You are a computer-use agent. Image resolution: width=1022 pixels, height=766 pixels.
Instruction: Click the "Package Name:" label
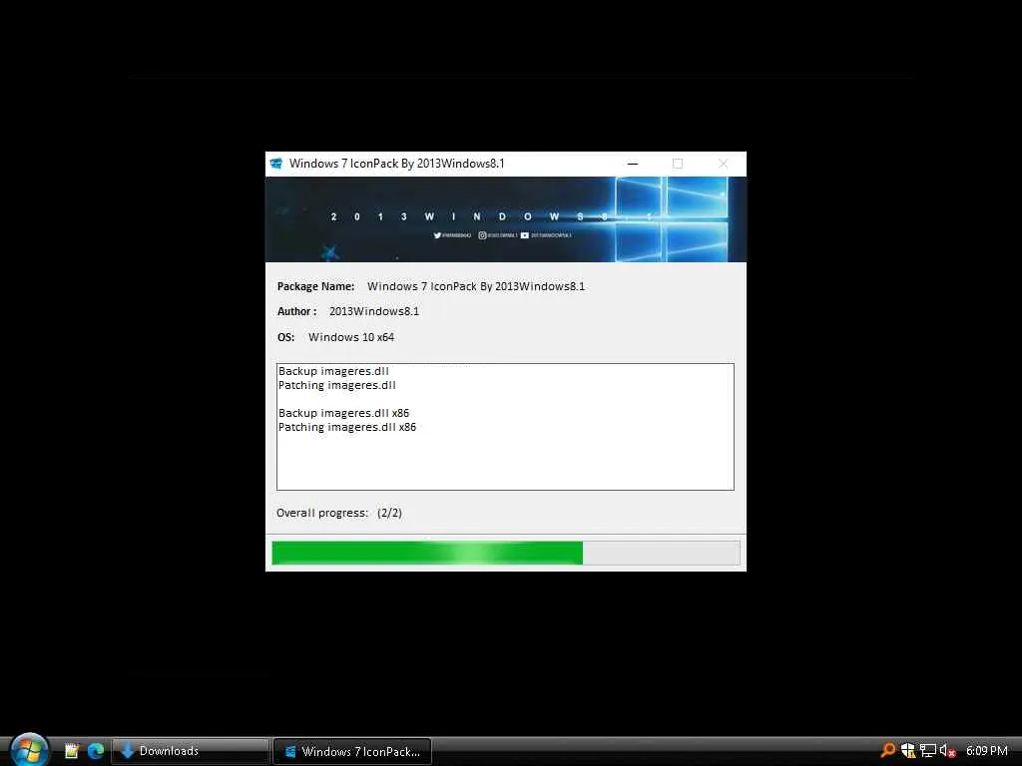[x=315, y=286]
